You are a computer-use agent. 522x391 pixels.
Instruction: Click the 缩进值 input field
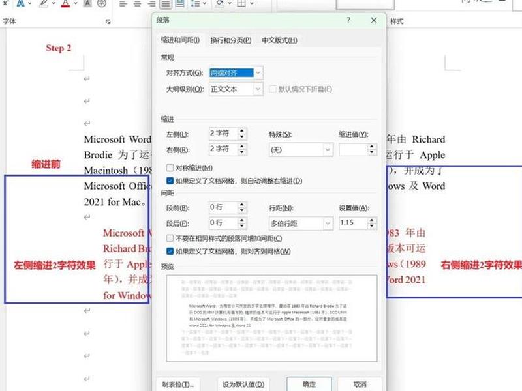pos(353,150)
